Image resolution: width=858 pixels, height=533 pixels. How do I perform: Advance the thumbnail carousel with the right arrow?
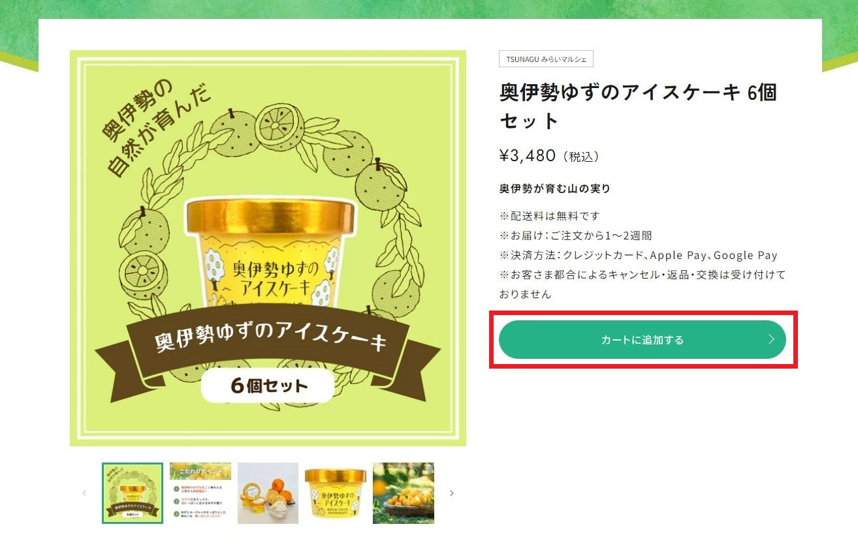[451, 493]
